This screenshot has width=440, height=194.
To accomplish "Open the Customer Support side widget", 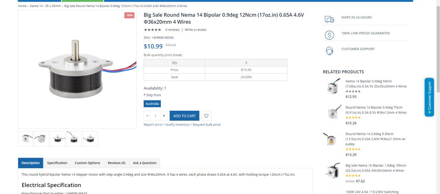I will coord(429,97).
